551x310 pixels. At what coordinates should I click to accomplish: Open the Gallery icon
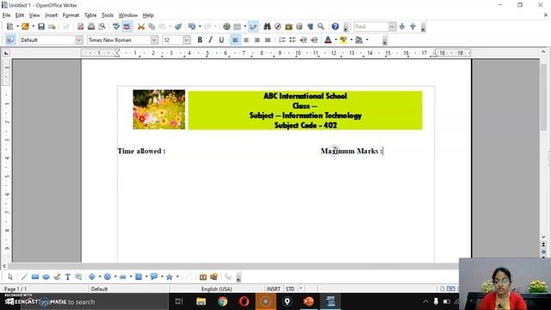(x=288, y=27)
